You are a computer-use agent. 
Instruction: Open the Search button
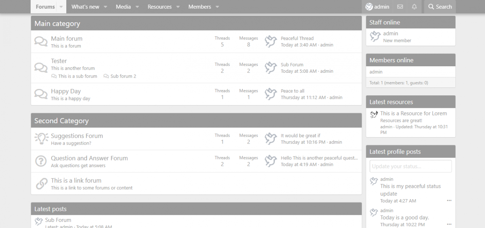click(x=440, y=7)
